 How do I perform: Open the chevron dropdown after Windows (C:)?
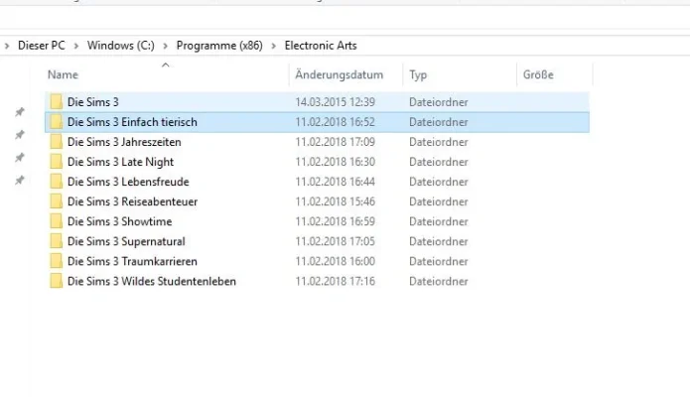[167, 46]
